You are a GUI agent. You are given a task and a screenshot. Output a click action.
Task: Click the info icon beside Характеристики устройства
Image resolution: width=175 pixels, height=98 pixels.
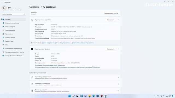(32, 20)
